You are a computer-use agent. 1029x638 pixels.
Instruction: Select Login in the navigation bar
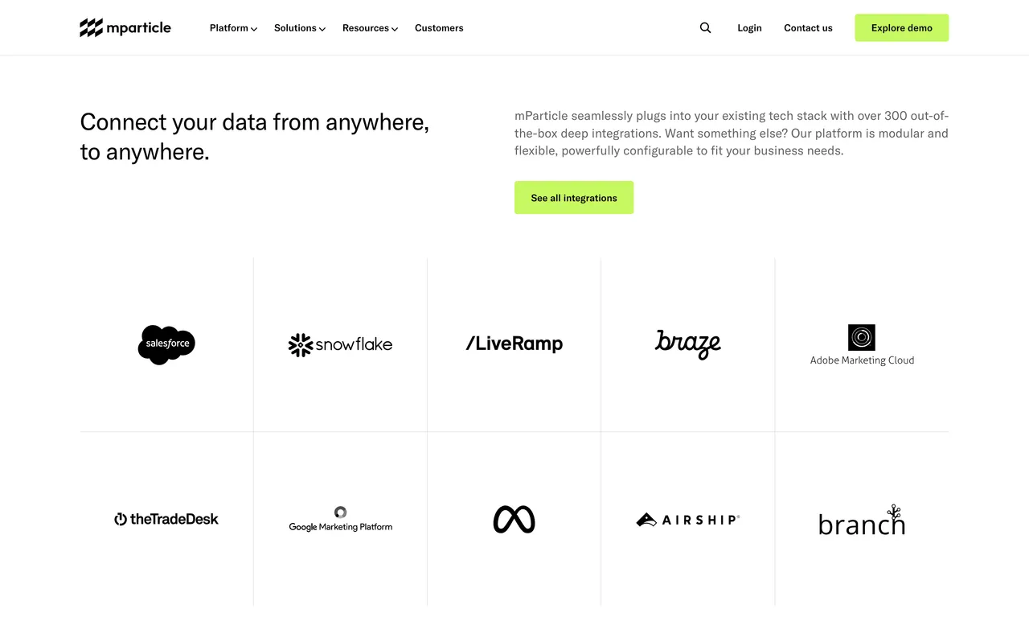point(749,27)
